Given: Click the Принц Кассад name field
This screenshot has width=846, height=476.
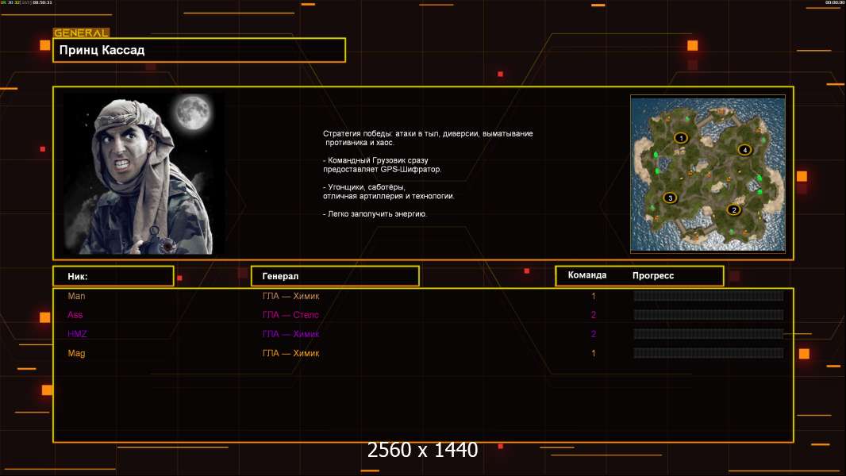Looking at the screenshot, I should click(198, 50).
